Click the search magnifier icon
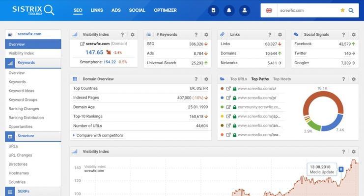The image size is (364, 196). (351, 10)
